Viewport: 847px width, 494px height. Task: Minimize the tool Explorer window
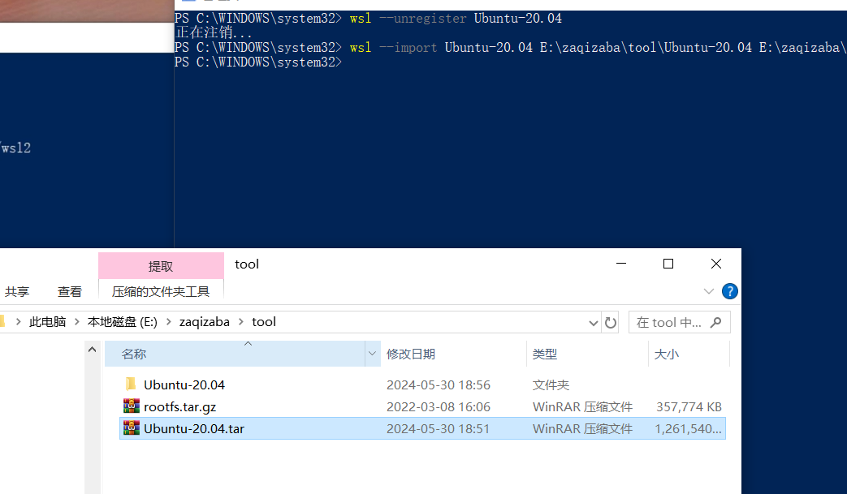[621, 264]
